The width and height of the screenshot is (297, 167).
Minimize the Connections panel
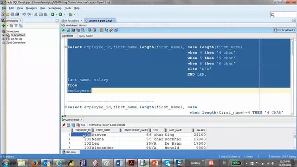pos(57,20)
